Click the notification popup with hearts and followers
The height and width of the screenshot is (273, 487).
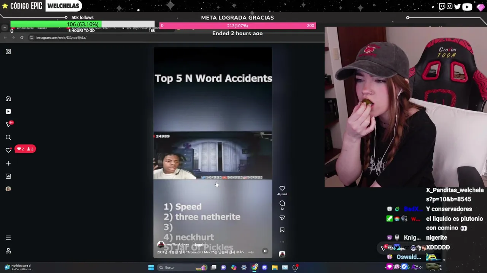(25, 149)
